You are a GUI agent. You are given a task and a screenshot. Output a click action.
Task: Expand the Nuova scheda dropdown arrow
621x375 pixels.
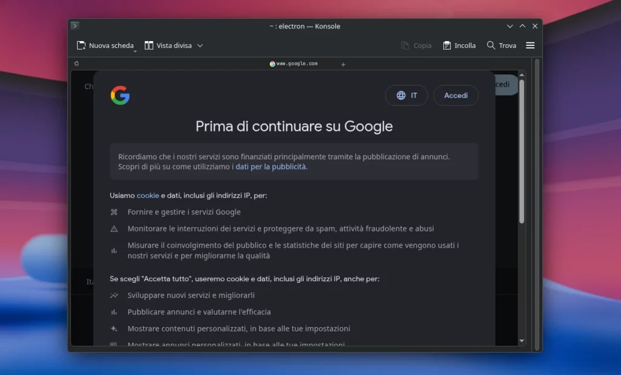[x=135, y=51]
